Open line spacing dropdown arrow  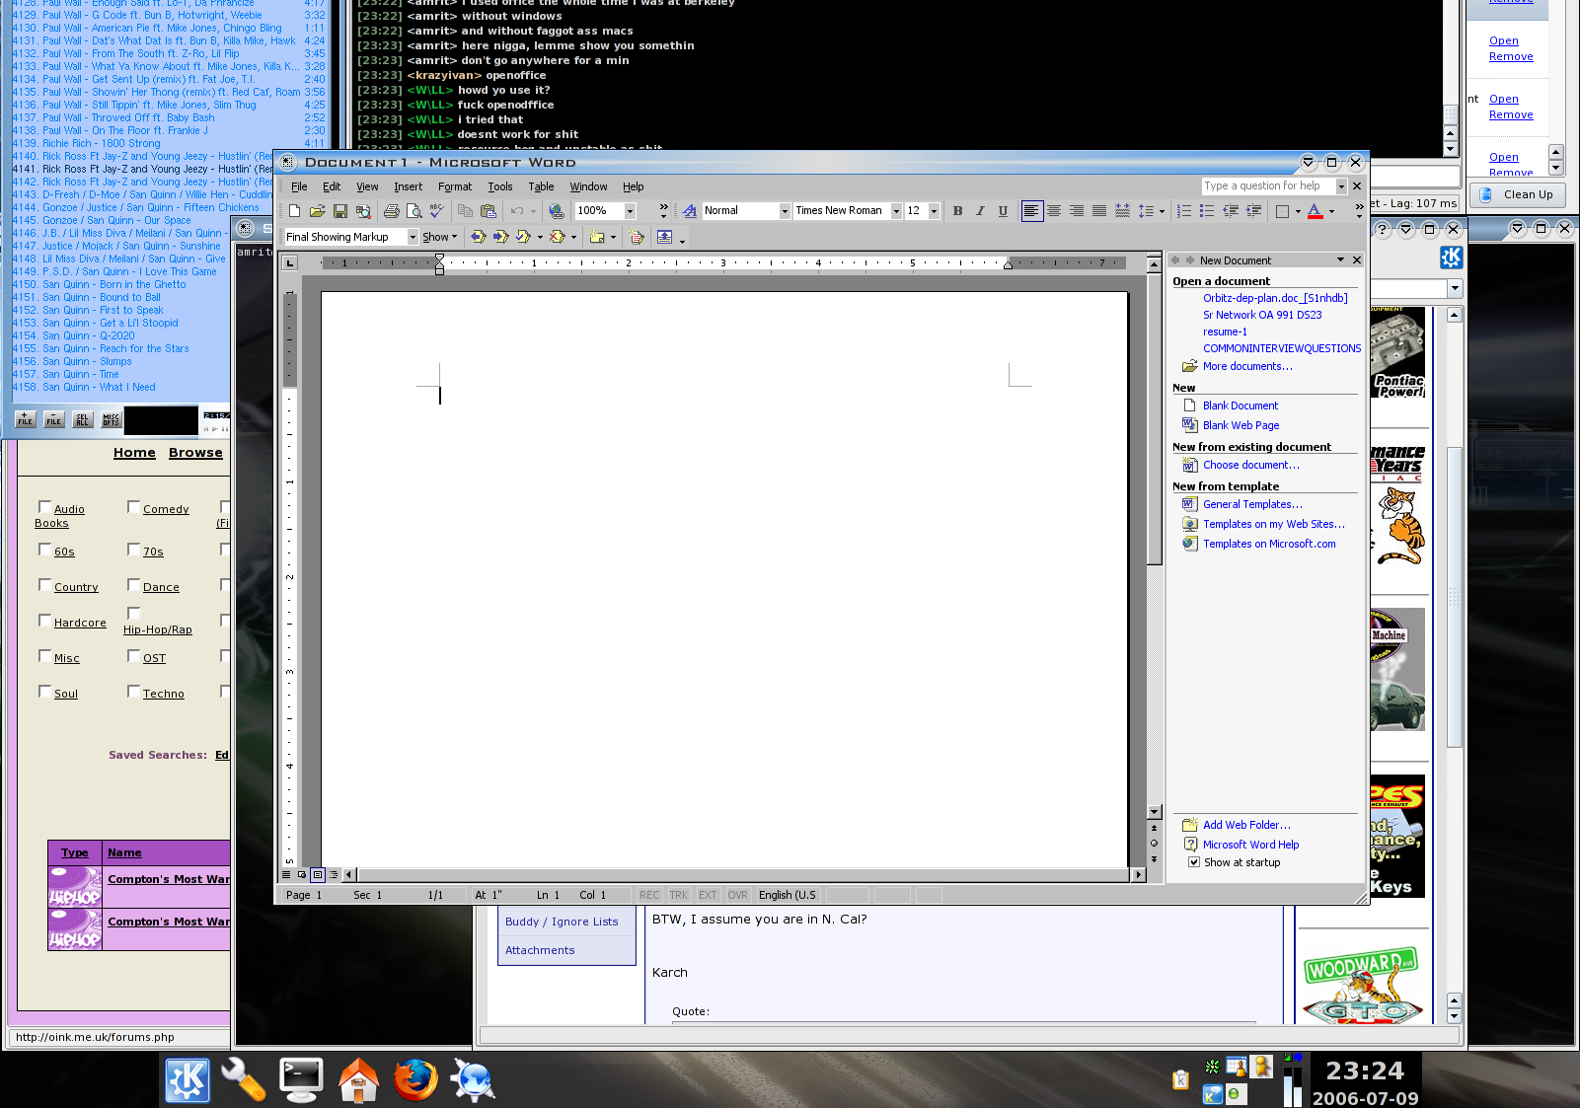[x=1162, y=211]
